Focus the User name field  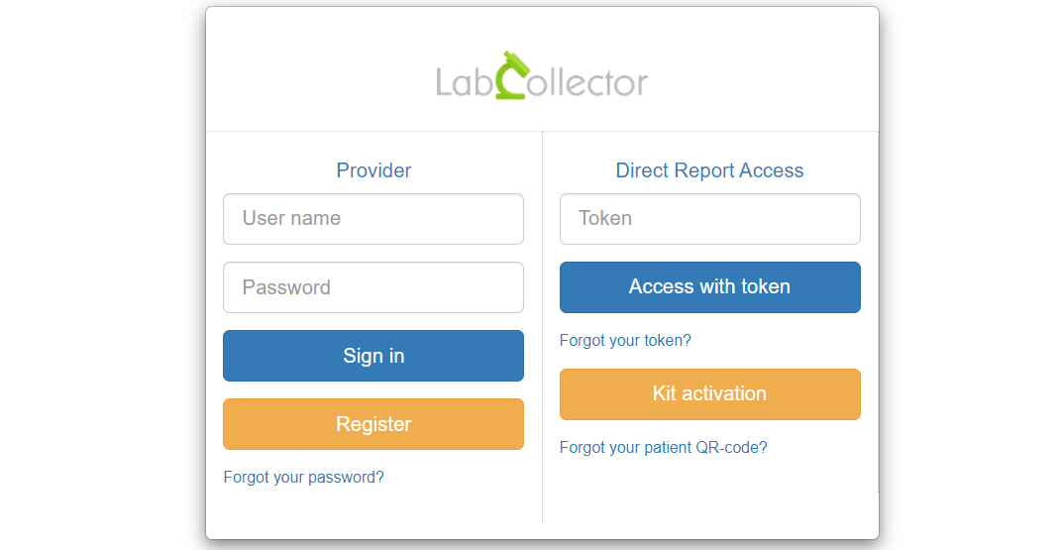click(373, 219)
